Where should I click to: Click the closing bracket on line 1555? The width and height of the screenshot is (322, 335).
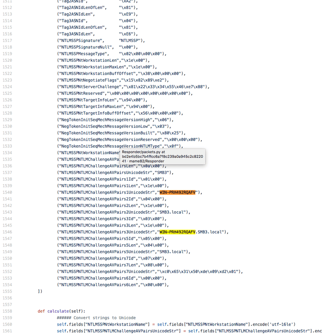(x=40, y=291)
